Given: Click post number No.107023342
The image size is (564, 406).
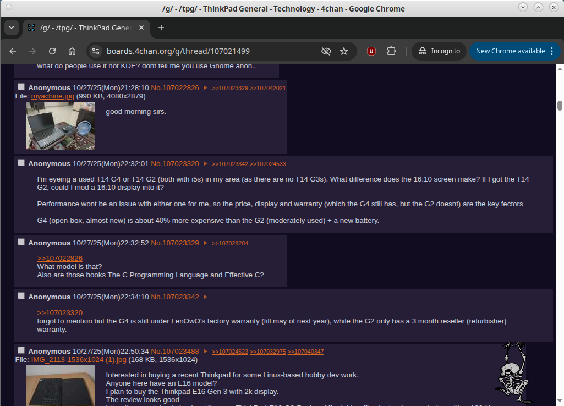Looking at the screenshot, I should (175, 297).
